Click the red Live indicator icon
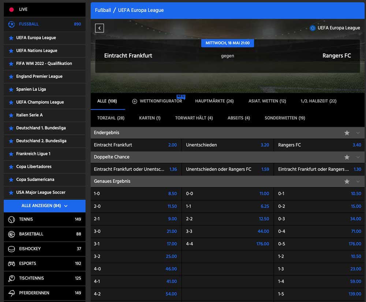The width and height of the screenshot is (366, 302). [11, 10]
